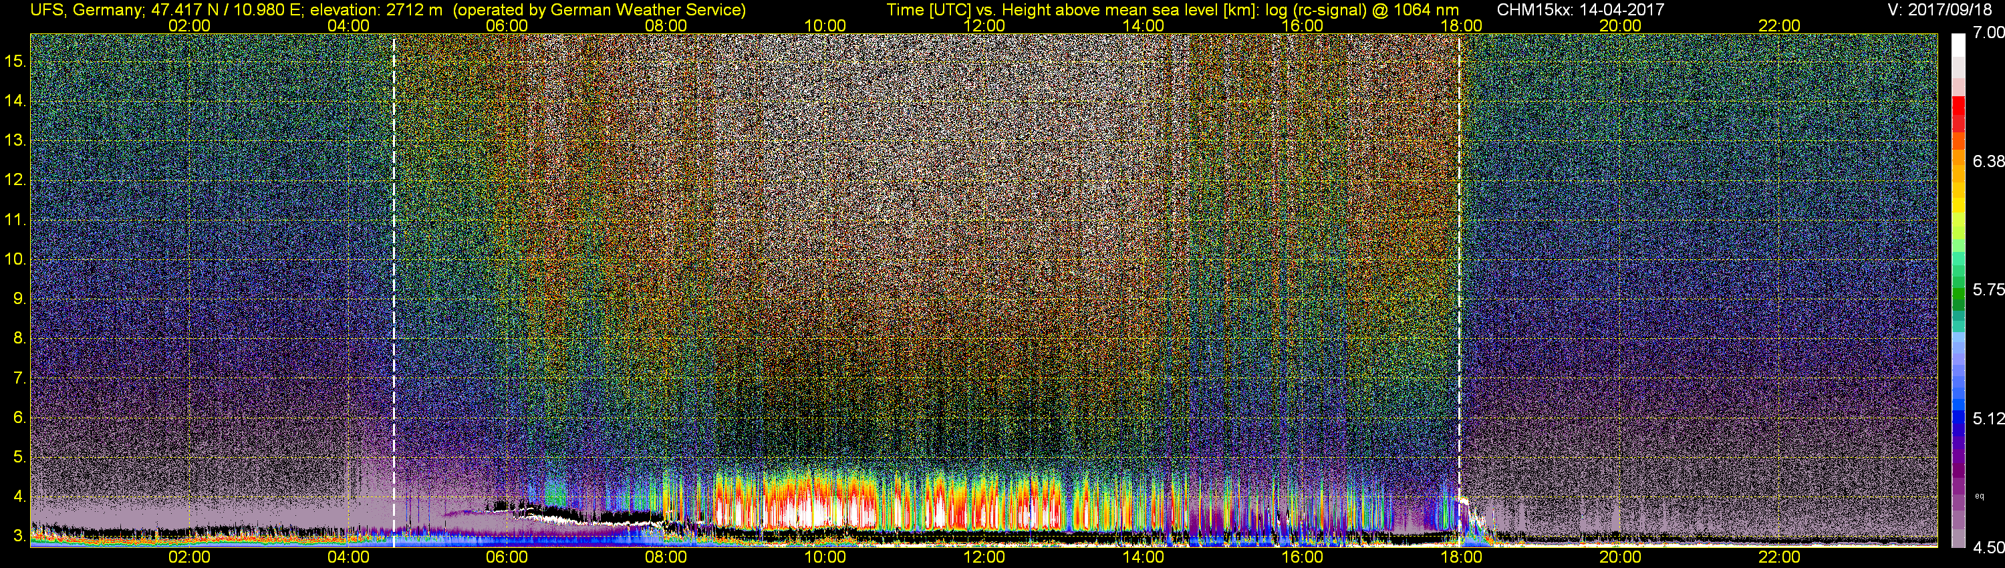Select the "operated by German Weather Service" text

pyautogui.click(x=601, y=9)
